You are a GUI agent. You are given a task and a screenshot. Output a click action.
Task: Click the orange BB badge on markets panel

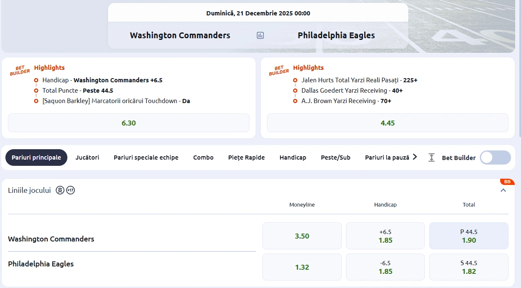507,182
